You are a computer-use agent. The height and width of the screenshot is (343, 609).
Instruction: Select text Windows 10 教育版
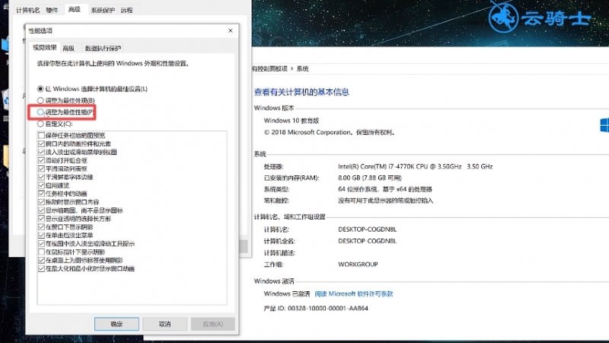tap(292, 120)
